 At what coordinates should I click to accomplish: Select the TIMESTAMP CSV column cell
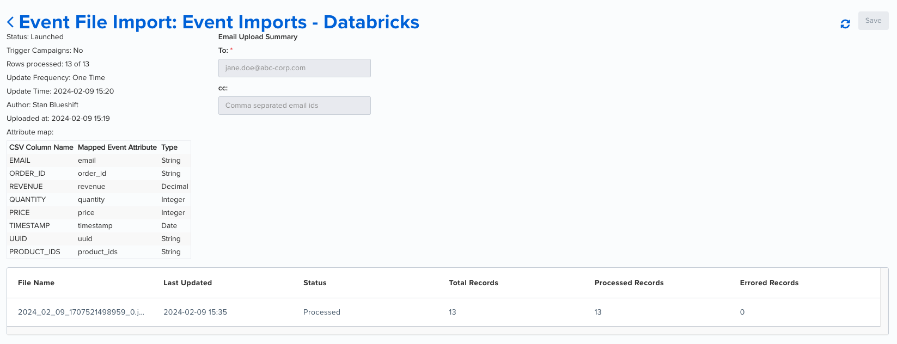click(29, 226)
